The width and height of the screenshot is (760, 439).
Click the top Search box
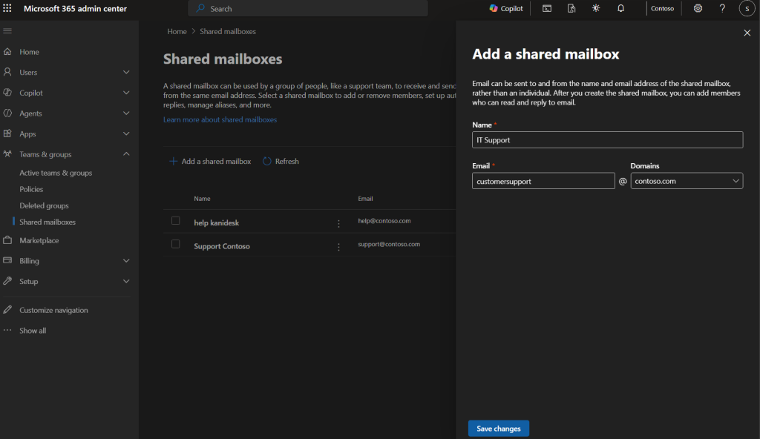click(x=308, y=8)
